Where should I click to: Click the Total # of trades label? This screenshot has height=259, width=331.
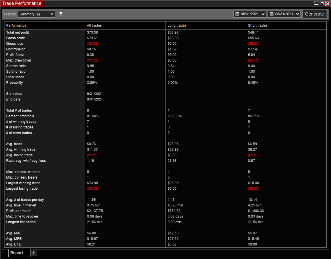point(19,111)
